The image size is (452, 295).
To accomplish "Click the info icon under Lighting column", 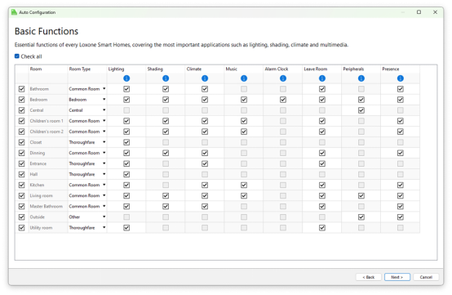I will [126, 78].
